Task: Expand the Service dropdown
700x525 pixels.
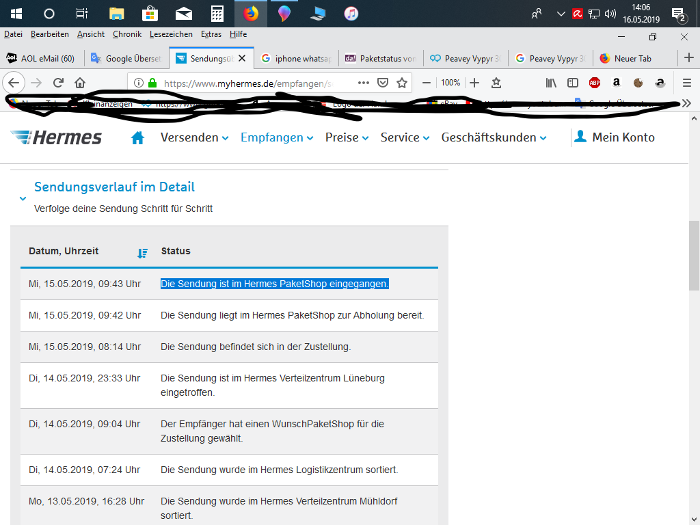Action: [x=405, y=137]
